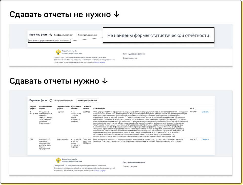Click the help question-mark icon above the forms table
Screen dimensions: 243x185
tap(51, 100)
